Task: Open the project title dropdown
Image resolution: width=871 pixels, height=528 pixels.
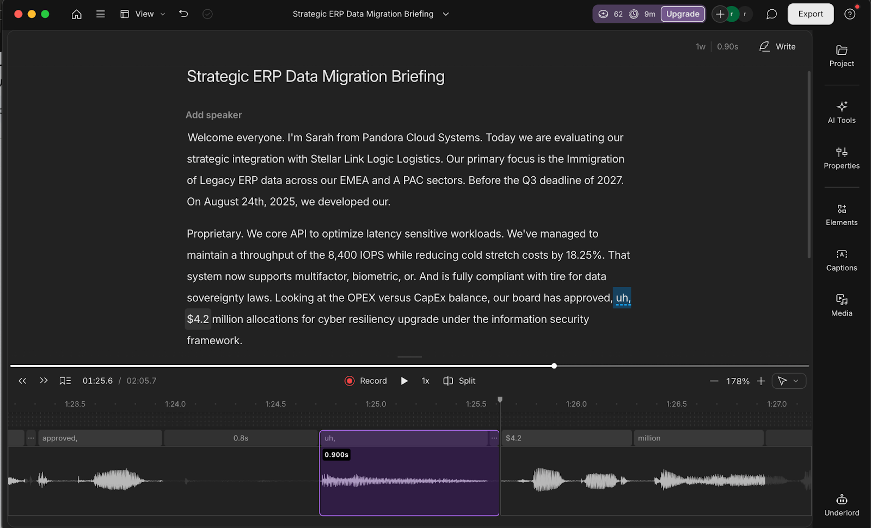Action: (446, 14)
